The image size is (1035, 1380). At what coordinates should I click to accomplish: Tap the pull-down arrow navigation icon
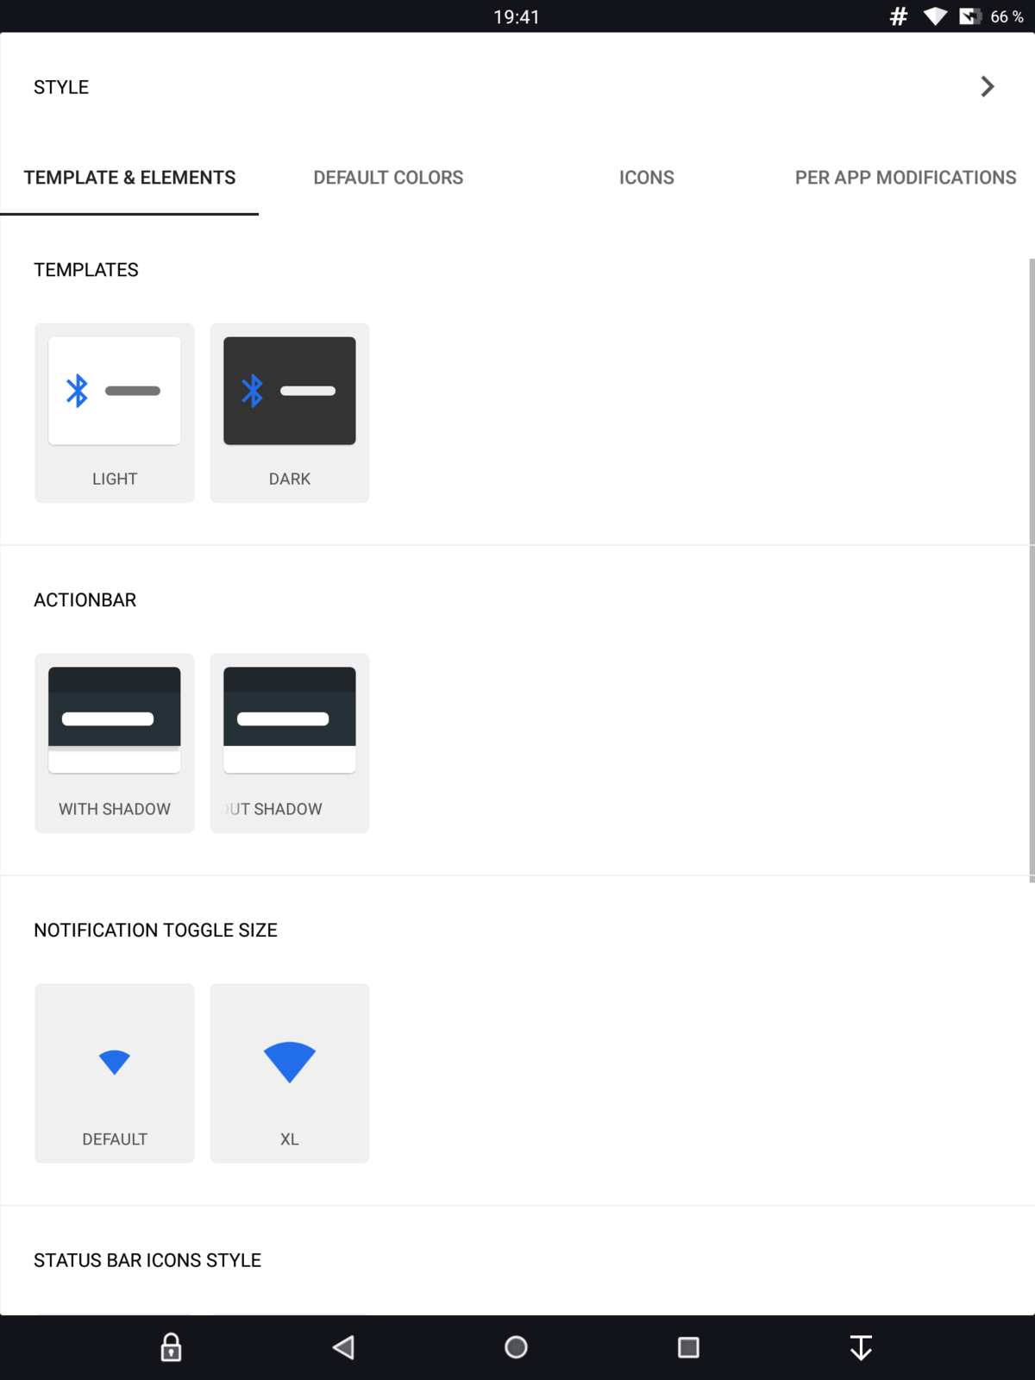click(x=861, y=1346)
